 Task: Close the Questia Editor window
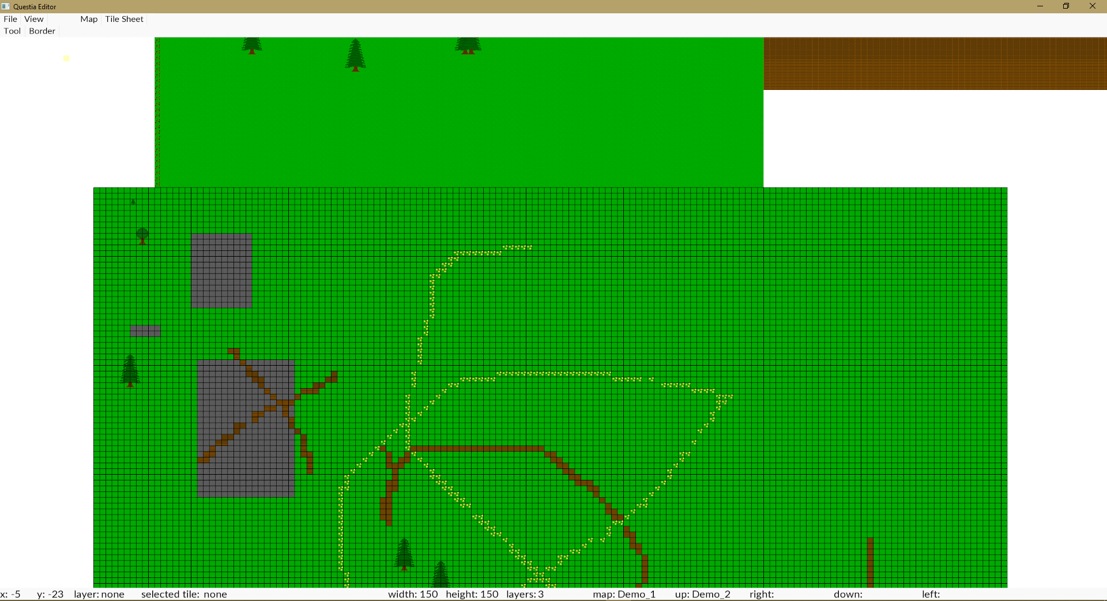(x=1093, y=6)
